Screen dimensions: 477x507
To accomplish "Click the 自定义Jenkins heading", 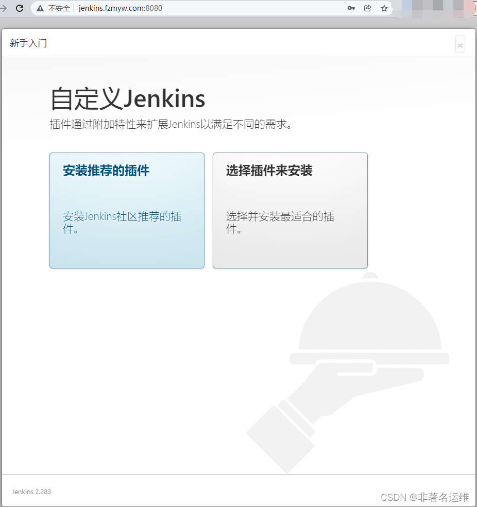I will (128, 98).
